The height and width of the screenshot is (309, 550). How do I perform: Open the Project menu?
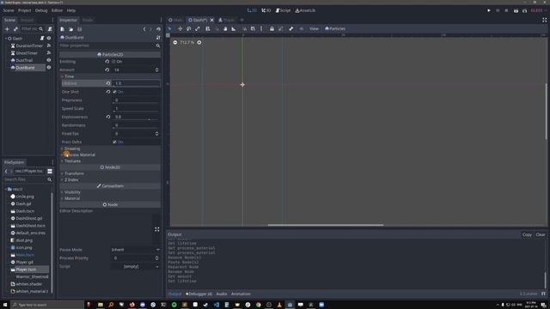25,10
